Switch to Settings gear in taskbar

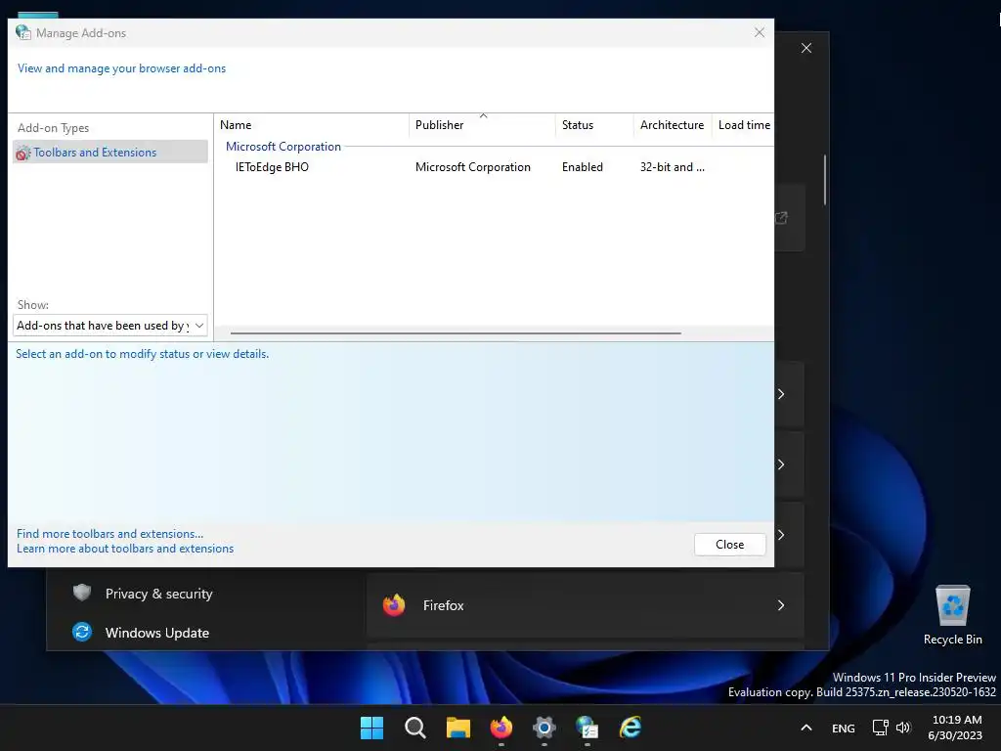544,728
